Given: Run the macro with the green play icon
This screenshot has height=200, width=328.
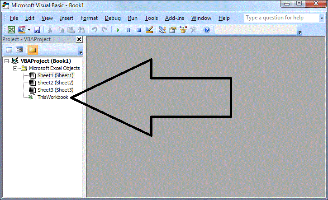Looking at the screenshot, I should coord(118,30).
